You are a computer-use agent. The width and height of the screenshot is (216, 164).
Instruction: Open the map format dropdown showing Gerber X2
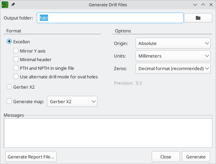[x=72, y=102]
